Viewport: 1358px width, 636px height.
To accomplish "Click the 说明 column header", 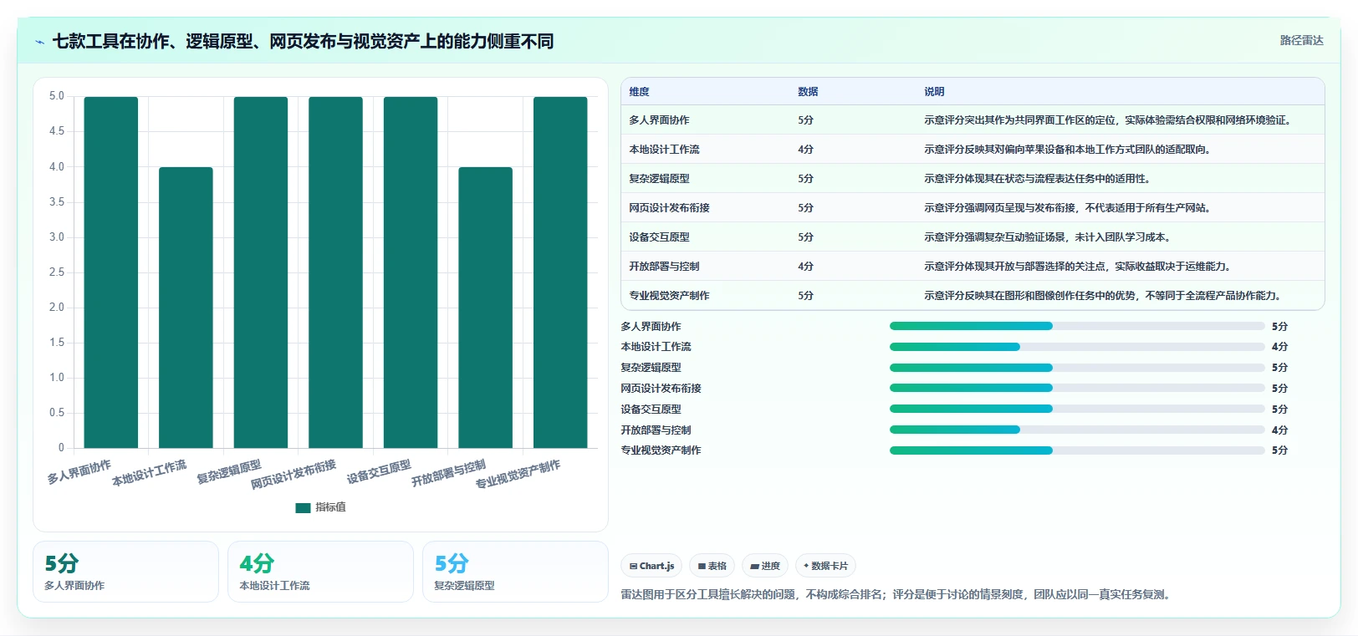I will pyautogui.click(x=934, y=92).
